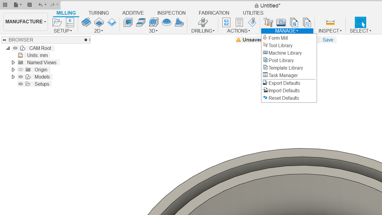Click the Save disk icon in title bar
This screenshot has height=215, width=382.
[x=29, y=5]
